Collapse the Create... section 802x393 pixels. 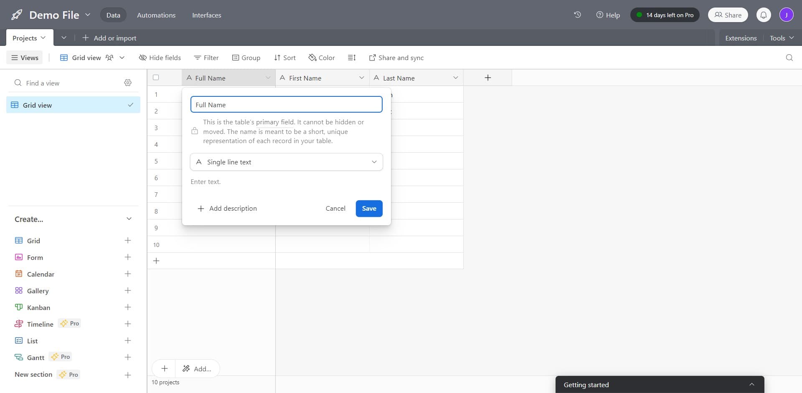129,219
